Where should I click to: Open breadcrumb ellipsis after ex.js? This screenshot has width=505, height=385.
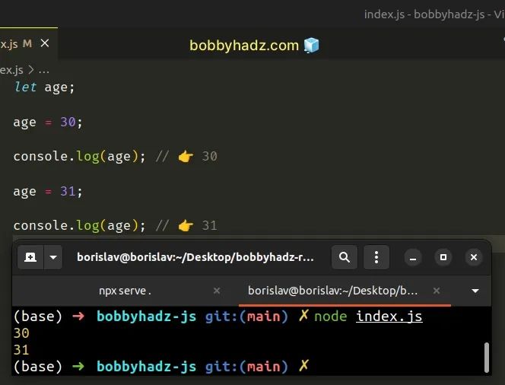(x=43, y=70)
